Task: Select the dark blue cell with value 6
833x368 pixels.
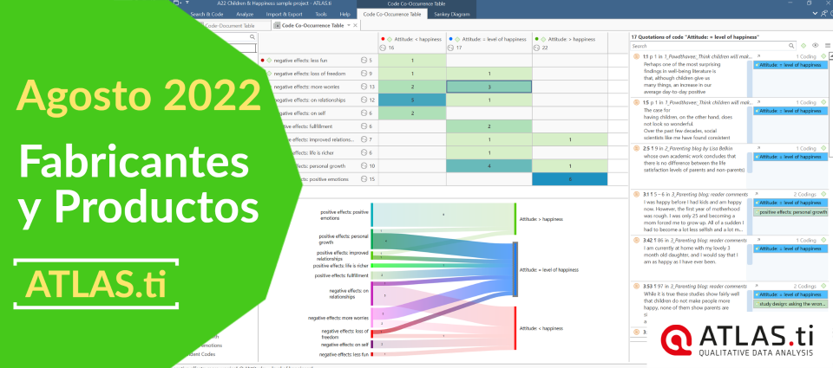Action: tap(570, 178)
